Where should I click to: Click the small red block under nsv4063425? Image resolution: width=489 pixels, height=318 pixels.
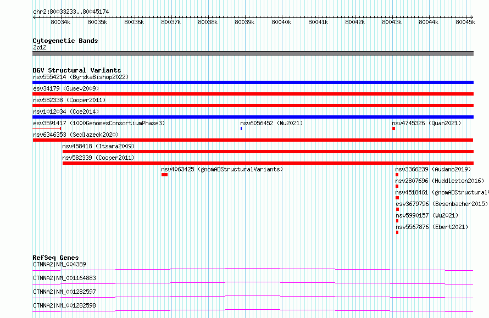pyautogui.click(x=165, y=175)
